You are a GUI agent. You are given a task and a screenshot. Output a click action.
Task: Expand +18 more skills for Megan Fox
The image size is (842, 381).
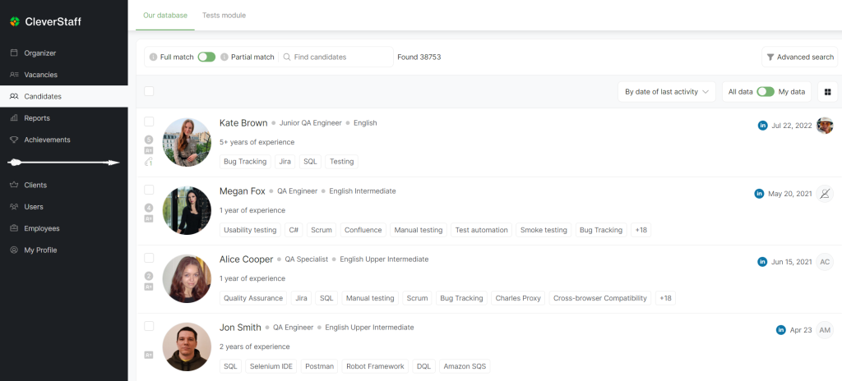tap(641, 230)
